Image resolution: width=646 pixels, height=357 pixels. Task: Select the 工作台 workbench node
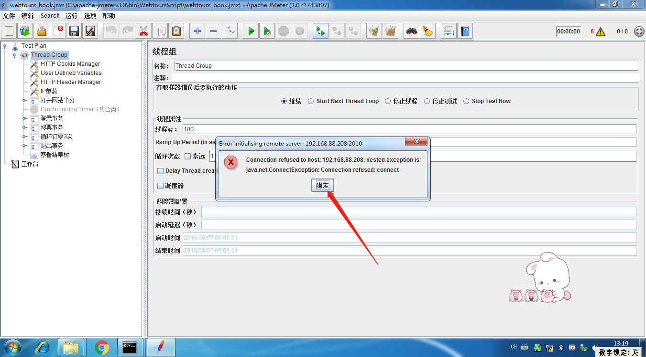coord(30,164)
